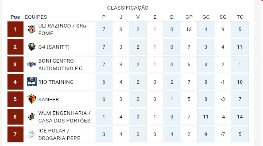Click the SANFER shield logo

click(31, 99)
